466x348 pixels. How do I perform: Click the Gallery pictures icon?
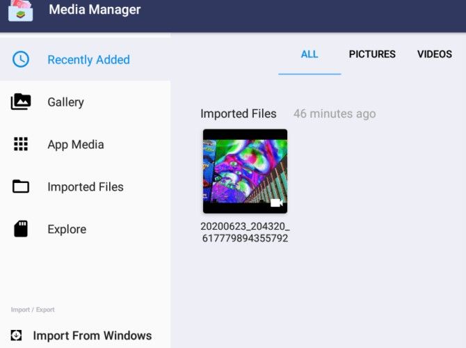click(x=21, y=102)
